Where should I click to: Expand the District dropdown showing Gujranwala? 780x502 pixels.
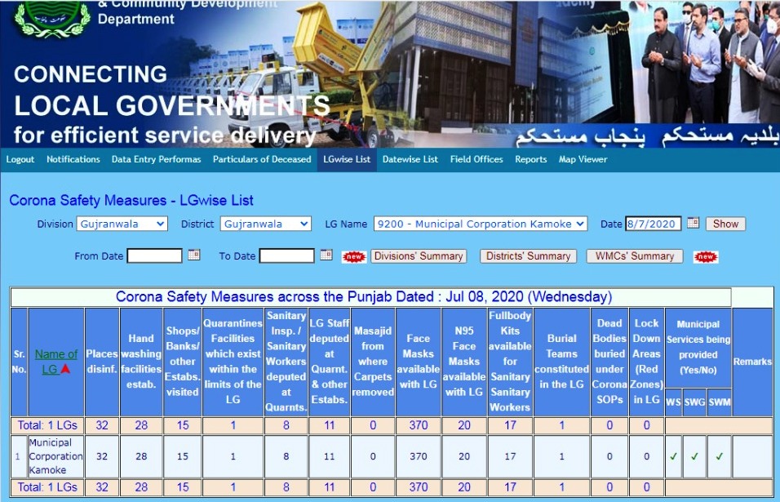(x=266, y=224)
